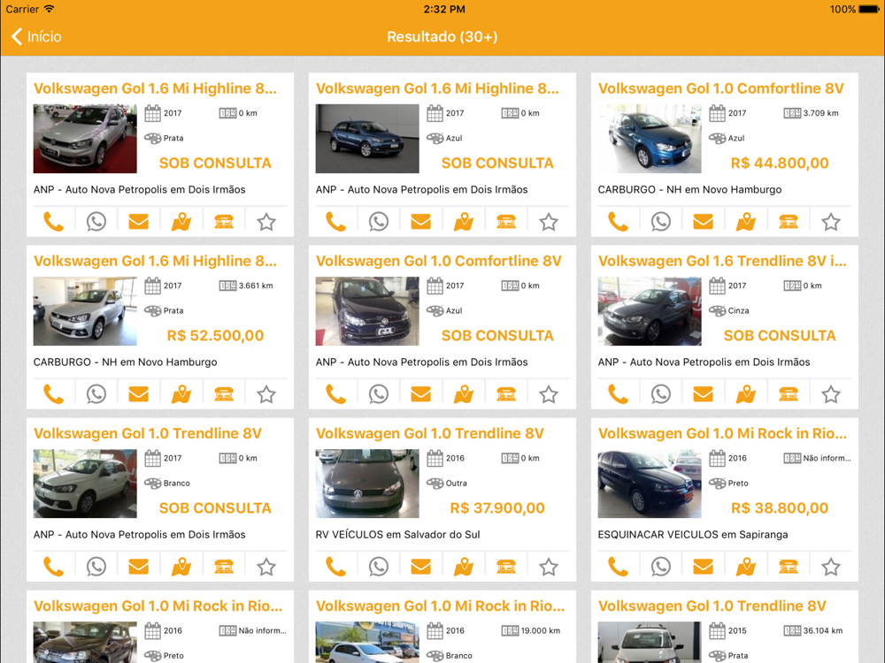Open the title Volkswagen Gol 1.6 Trendline 8V i...
Screen dimensions: 885x663
tap(722, 261)
